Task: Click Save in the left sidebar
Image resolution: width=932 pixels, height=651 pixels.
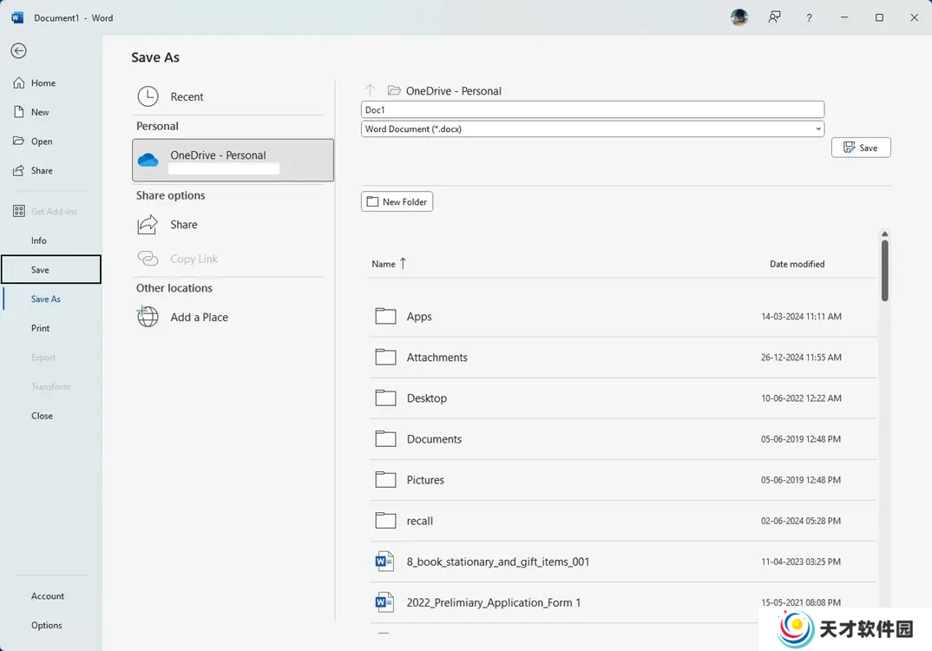Action: click(x=51, y=269)
